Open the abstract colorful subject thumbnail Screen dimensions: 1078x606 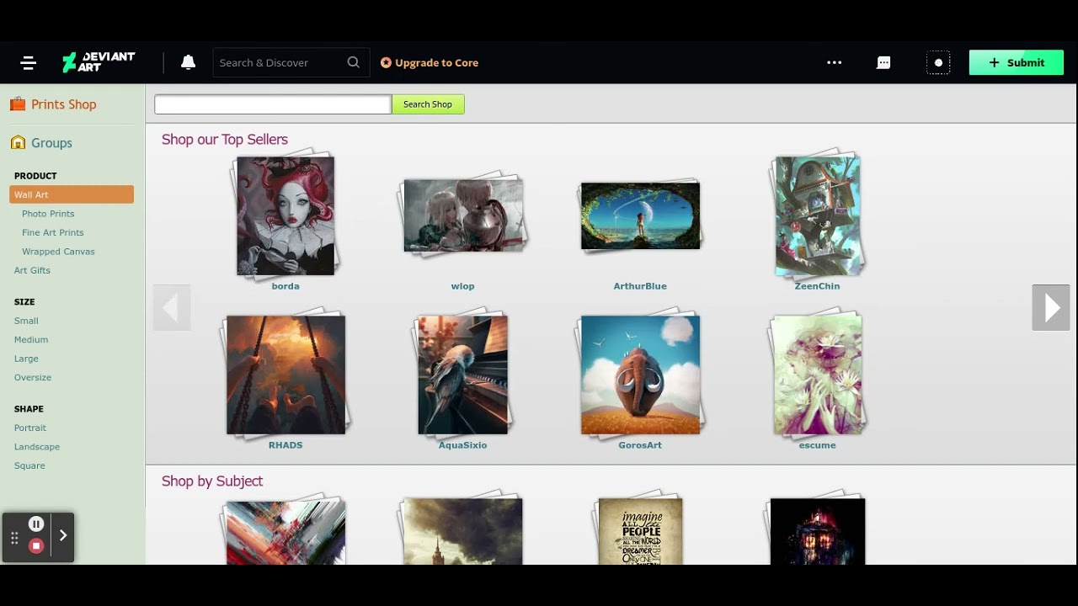[286, 532]
